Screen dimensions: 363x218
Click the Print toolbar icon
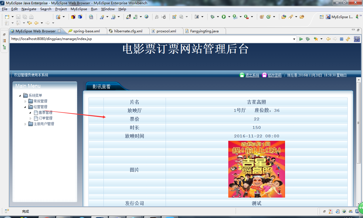[31, 17]
